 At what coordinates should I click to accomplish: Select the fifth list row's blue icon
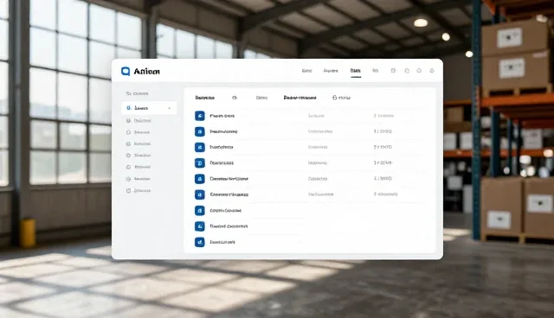click(x=200, y=179)
